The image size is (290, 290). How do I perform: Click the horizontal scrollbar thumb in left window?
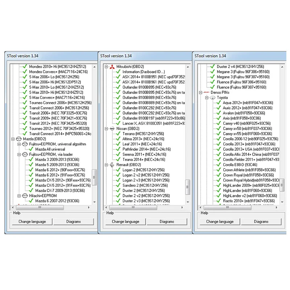40,207
